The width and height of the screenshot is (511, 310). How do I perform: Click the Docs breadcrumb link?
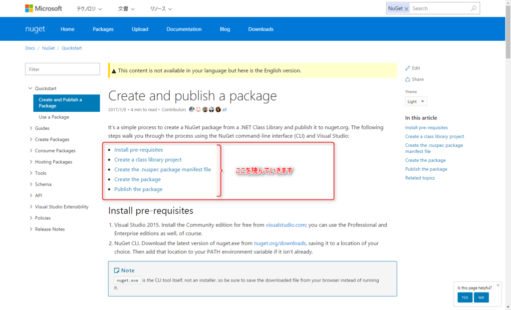pos(30,48)
